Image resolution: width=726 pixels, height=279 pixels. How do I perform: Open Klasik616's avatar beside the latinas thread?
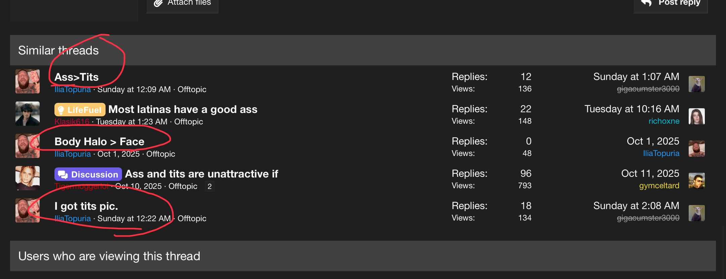28,114
